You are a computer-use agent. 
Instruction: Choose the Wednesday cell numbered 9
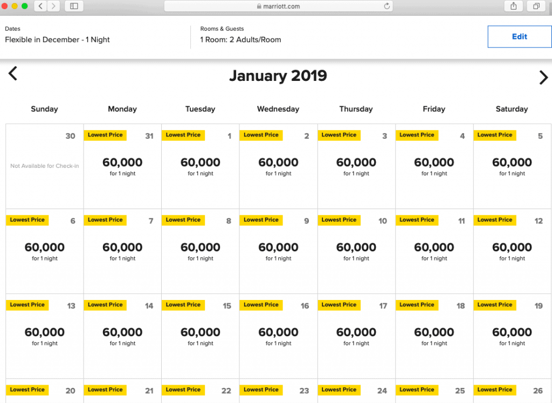pyautogui.click(x=278, y=251)
